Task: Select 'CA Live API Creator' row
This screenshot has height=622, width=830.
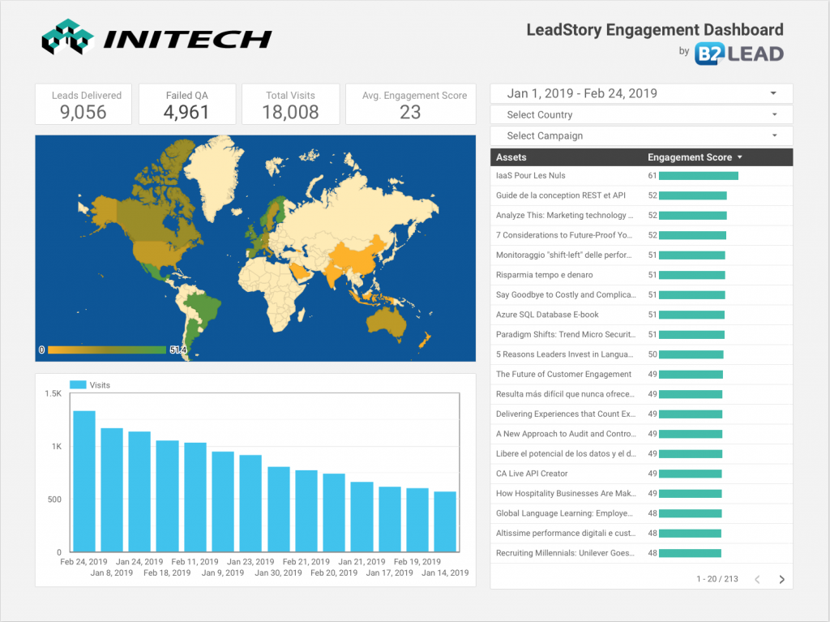Action: tap(642, 474)
